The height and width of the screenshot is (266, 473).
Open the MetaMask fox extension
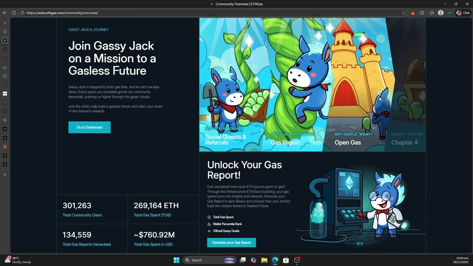413,13
